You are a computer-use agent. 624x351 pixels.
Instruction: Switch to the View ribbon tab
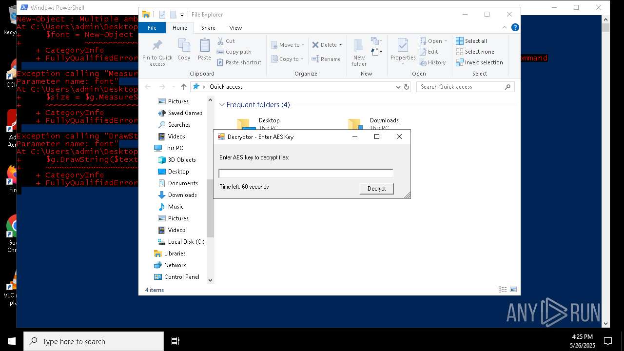point(235,28)
